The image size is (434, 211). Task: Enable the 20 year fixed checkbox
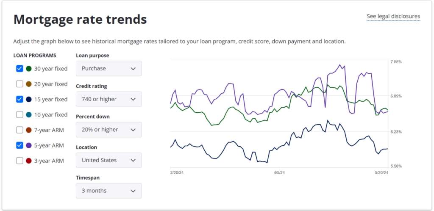19,84
